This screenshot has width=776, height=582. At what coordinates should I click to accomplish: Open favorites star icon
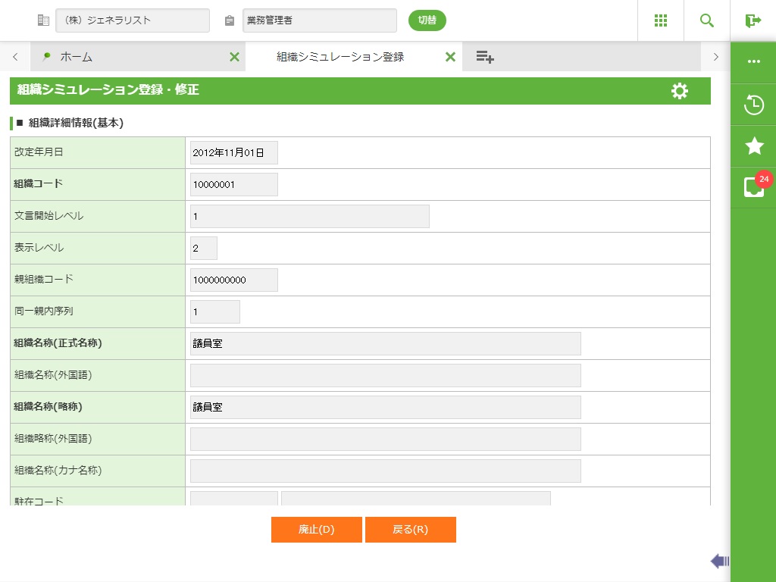(753, 146)
